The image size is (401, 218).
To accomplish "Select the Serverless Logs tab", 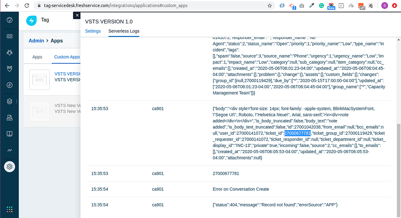I will (124, 31).
